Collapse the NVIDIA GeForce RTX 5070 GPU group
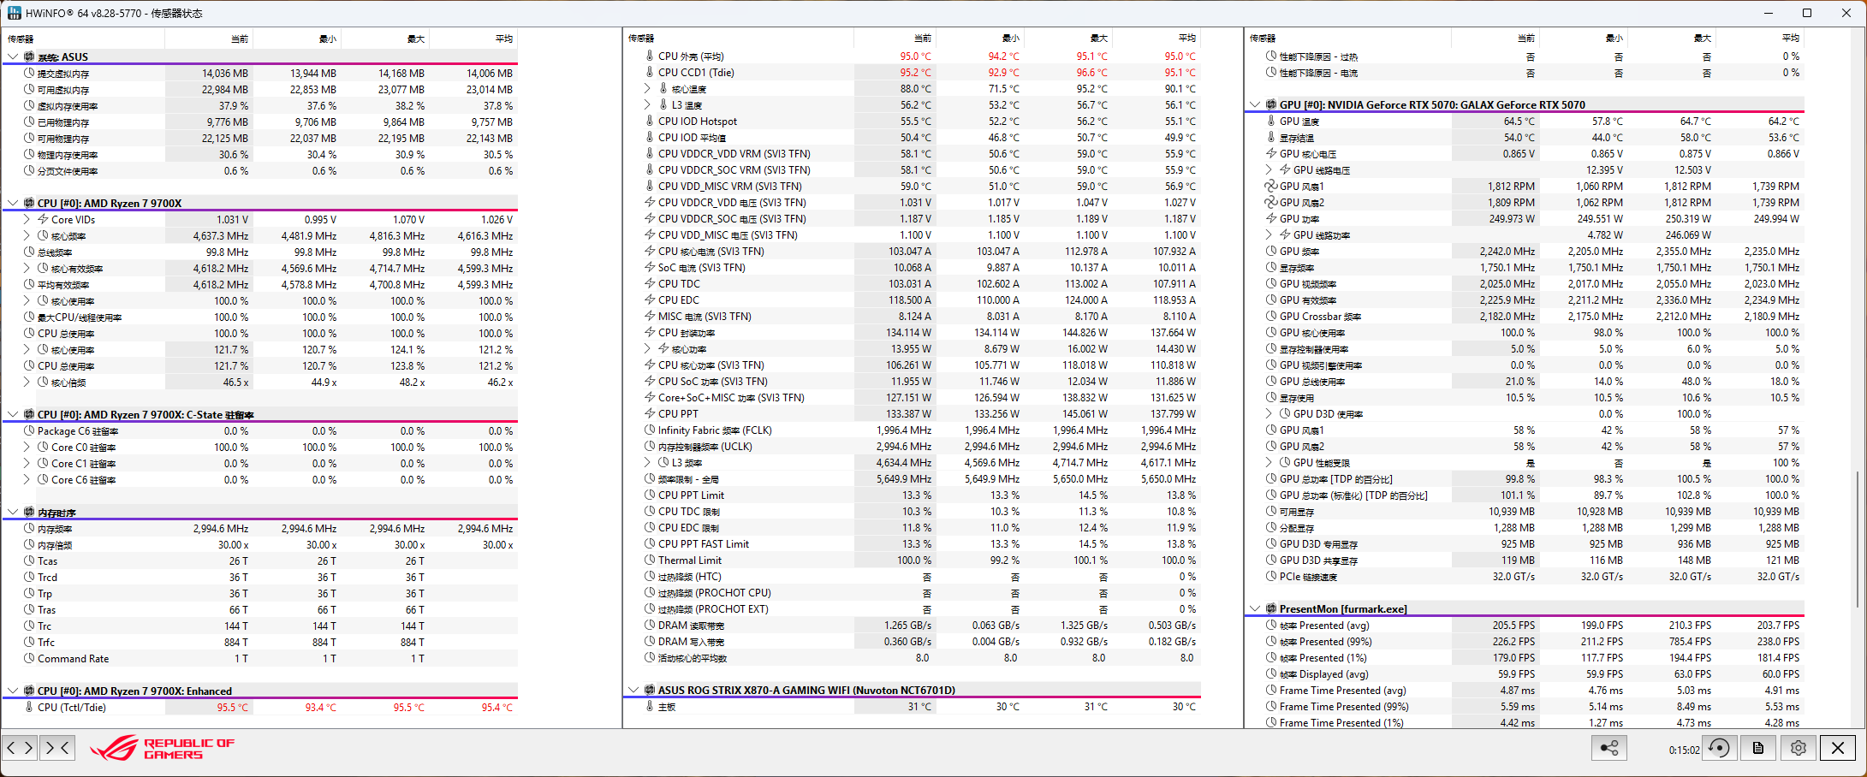Image resolution: width=1867 pixels, height=777 pixels. (x=1255, y=105)
